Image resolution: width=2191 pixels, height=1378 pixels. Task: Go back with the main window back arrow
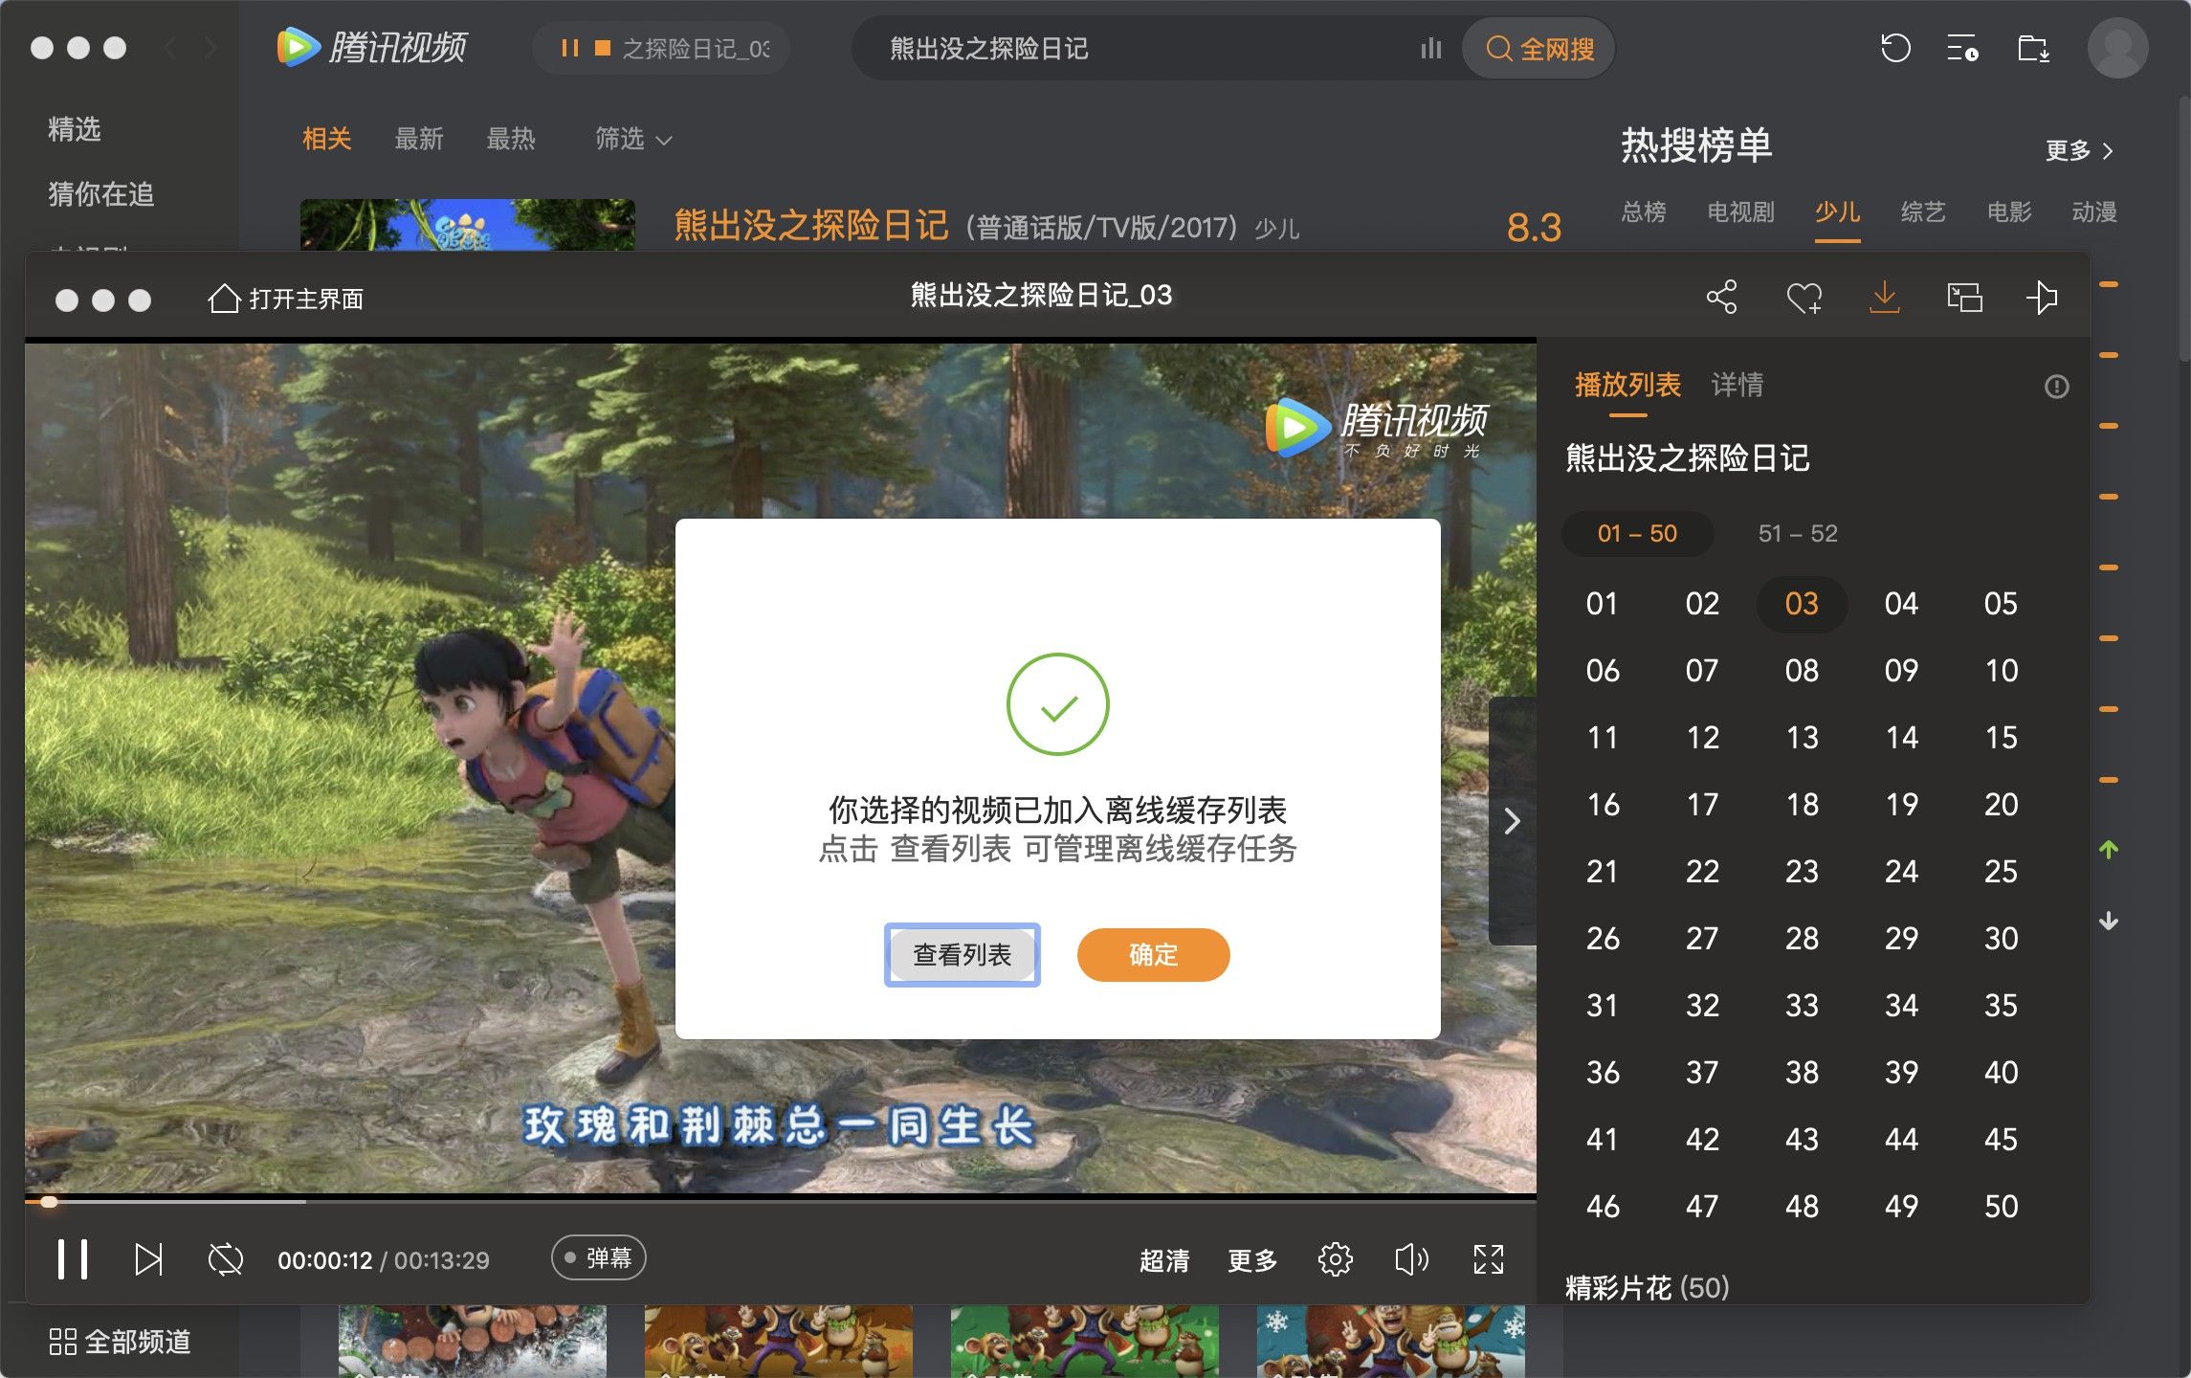[x=170, y=48]
